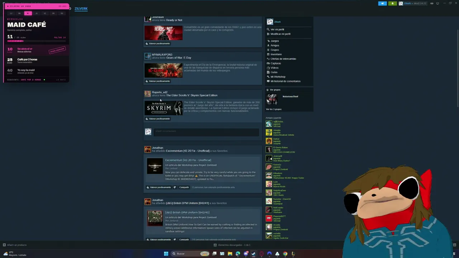Open the weather widget on the taskbar

click(x=15, y=254)
